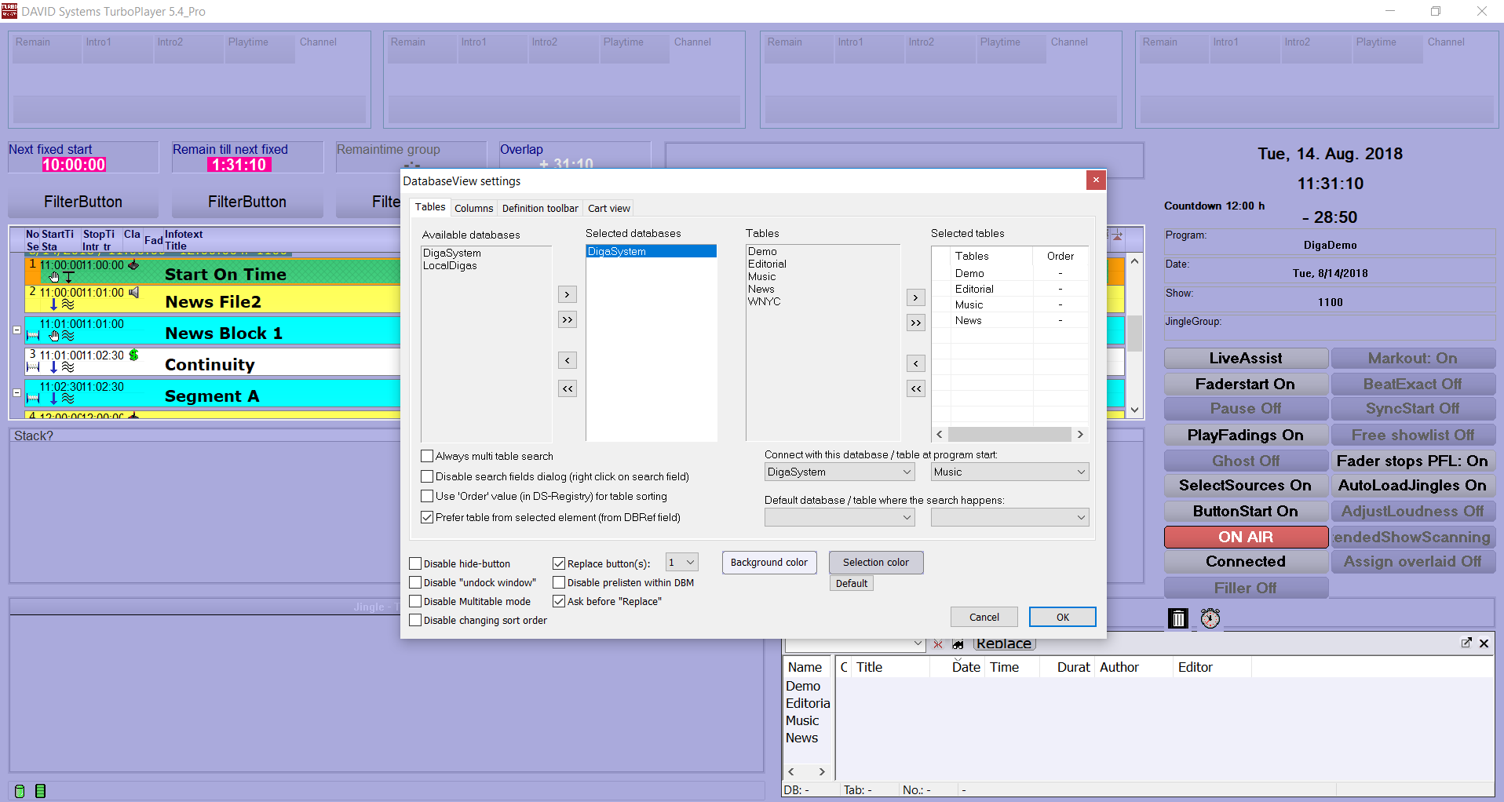
Task: Undock the database panel via pop-out icon
Action: [x=1466, y=643]
